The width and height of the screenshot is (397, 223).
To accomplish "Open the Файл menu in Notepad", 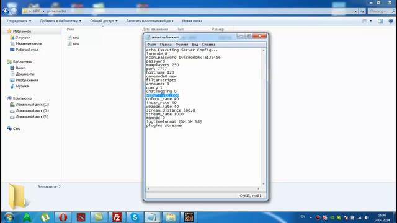I will 151,45.
